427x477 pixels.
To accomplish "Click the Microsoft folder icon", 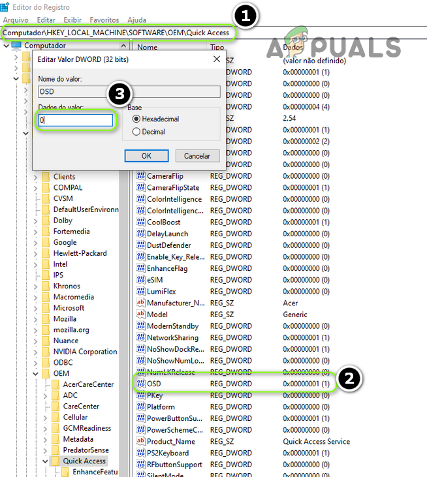I will 46,308.
